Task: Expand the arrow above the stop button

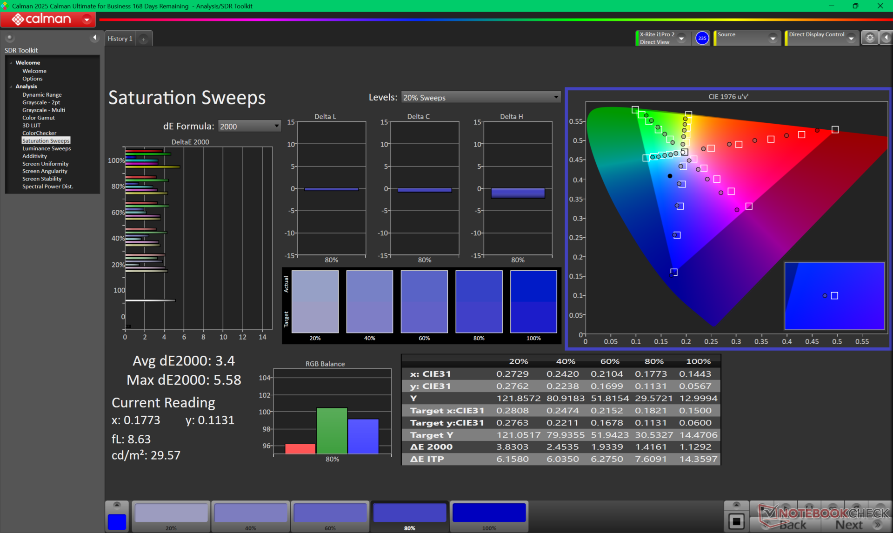Action: click(736, 505)
